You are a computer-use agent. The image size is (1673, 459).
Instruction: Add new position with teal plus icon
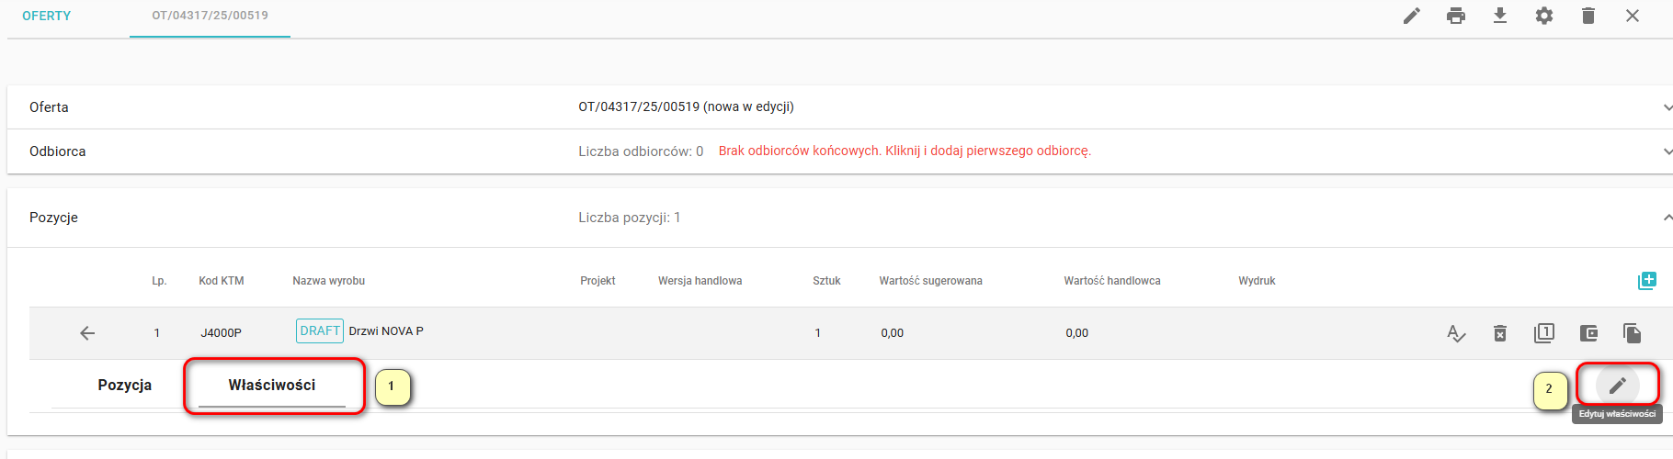(x=1646, y=281)
